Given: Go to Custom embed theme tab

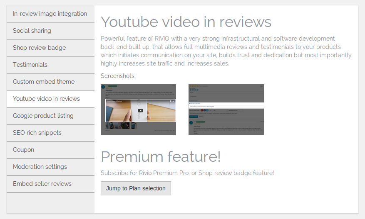Looking at the screenshot, I should point(50,82).
